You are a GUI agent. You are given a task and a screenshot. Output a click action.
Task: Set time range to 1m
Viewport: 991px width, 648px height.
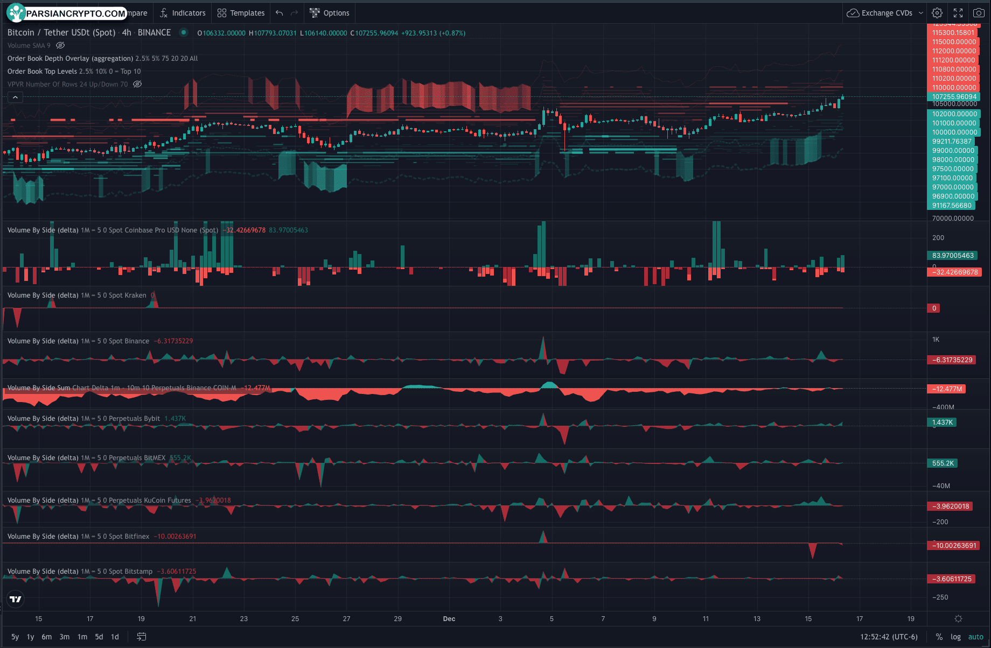tap(82, 637)
